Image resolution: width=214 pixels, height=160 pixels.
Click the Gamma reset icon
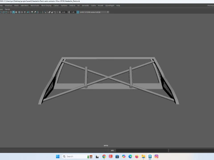pyautogui.click(x=69, y=12)
